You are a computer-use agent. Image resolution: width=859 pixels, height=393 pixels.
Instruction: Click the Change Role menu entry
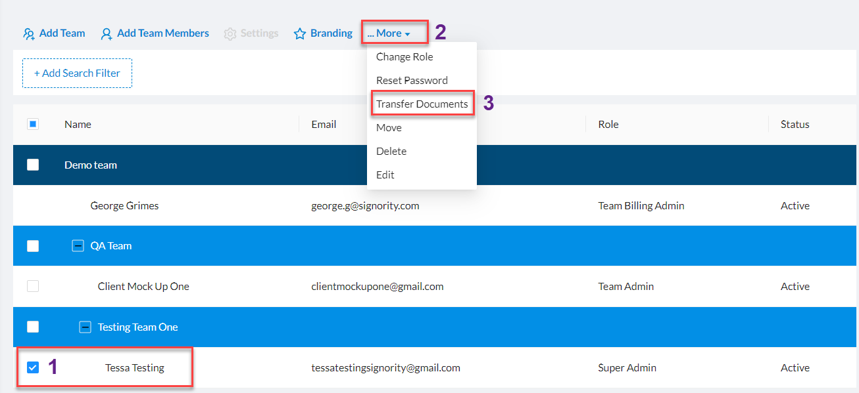click(x=404, y=56)
